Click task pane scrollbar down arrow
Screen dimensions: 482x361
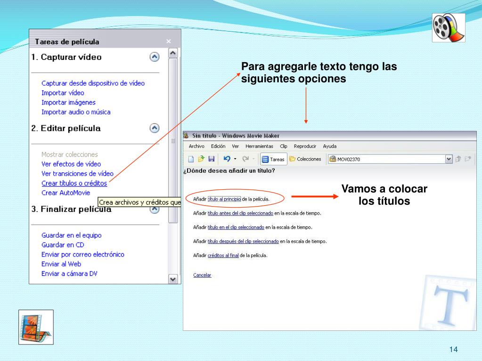[173, 279]
